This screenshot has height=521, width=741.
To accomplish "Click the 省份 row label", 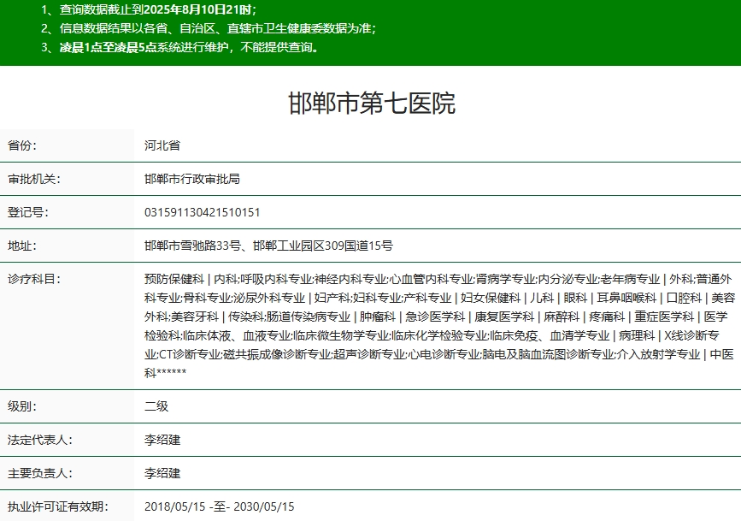I will [23, 145].
